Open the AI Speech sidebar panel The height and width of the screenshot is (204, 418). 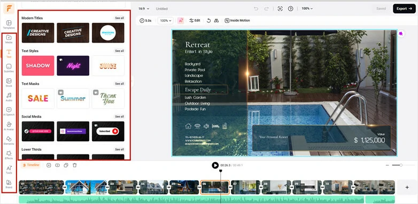[9, 111]
